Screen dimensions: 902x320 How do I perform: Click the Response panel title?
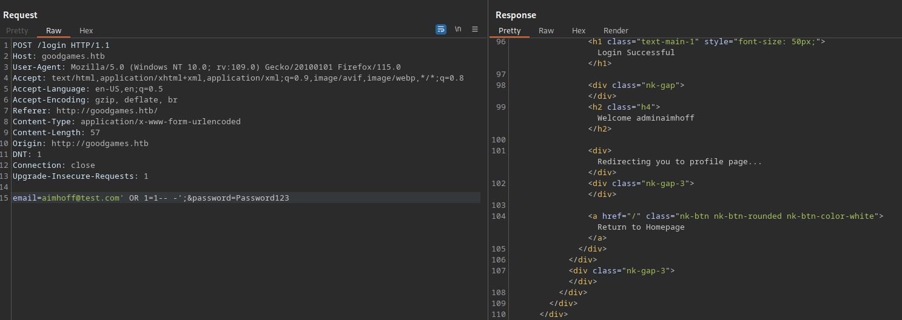pyautogui.click(x=516, y=15)
